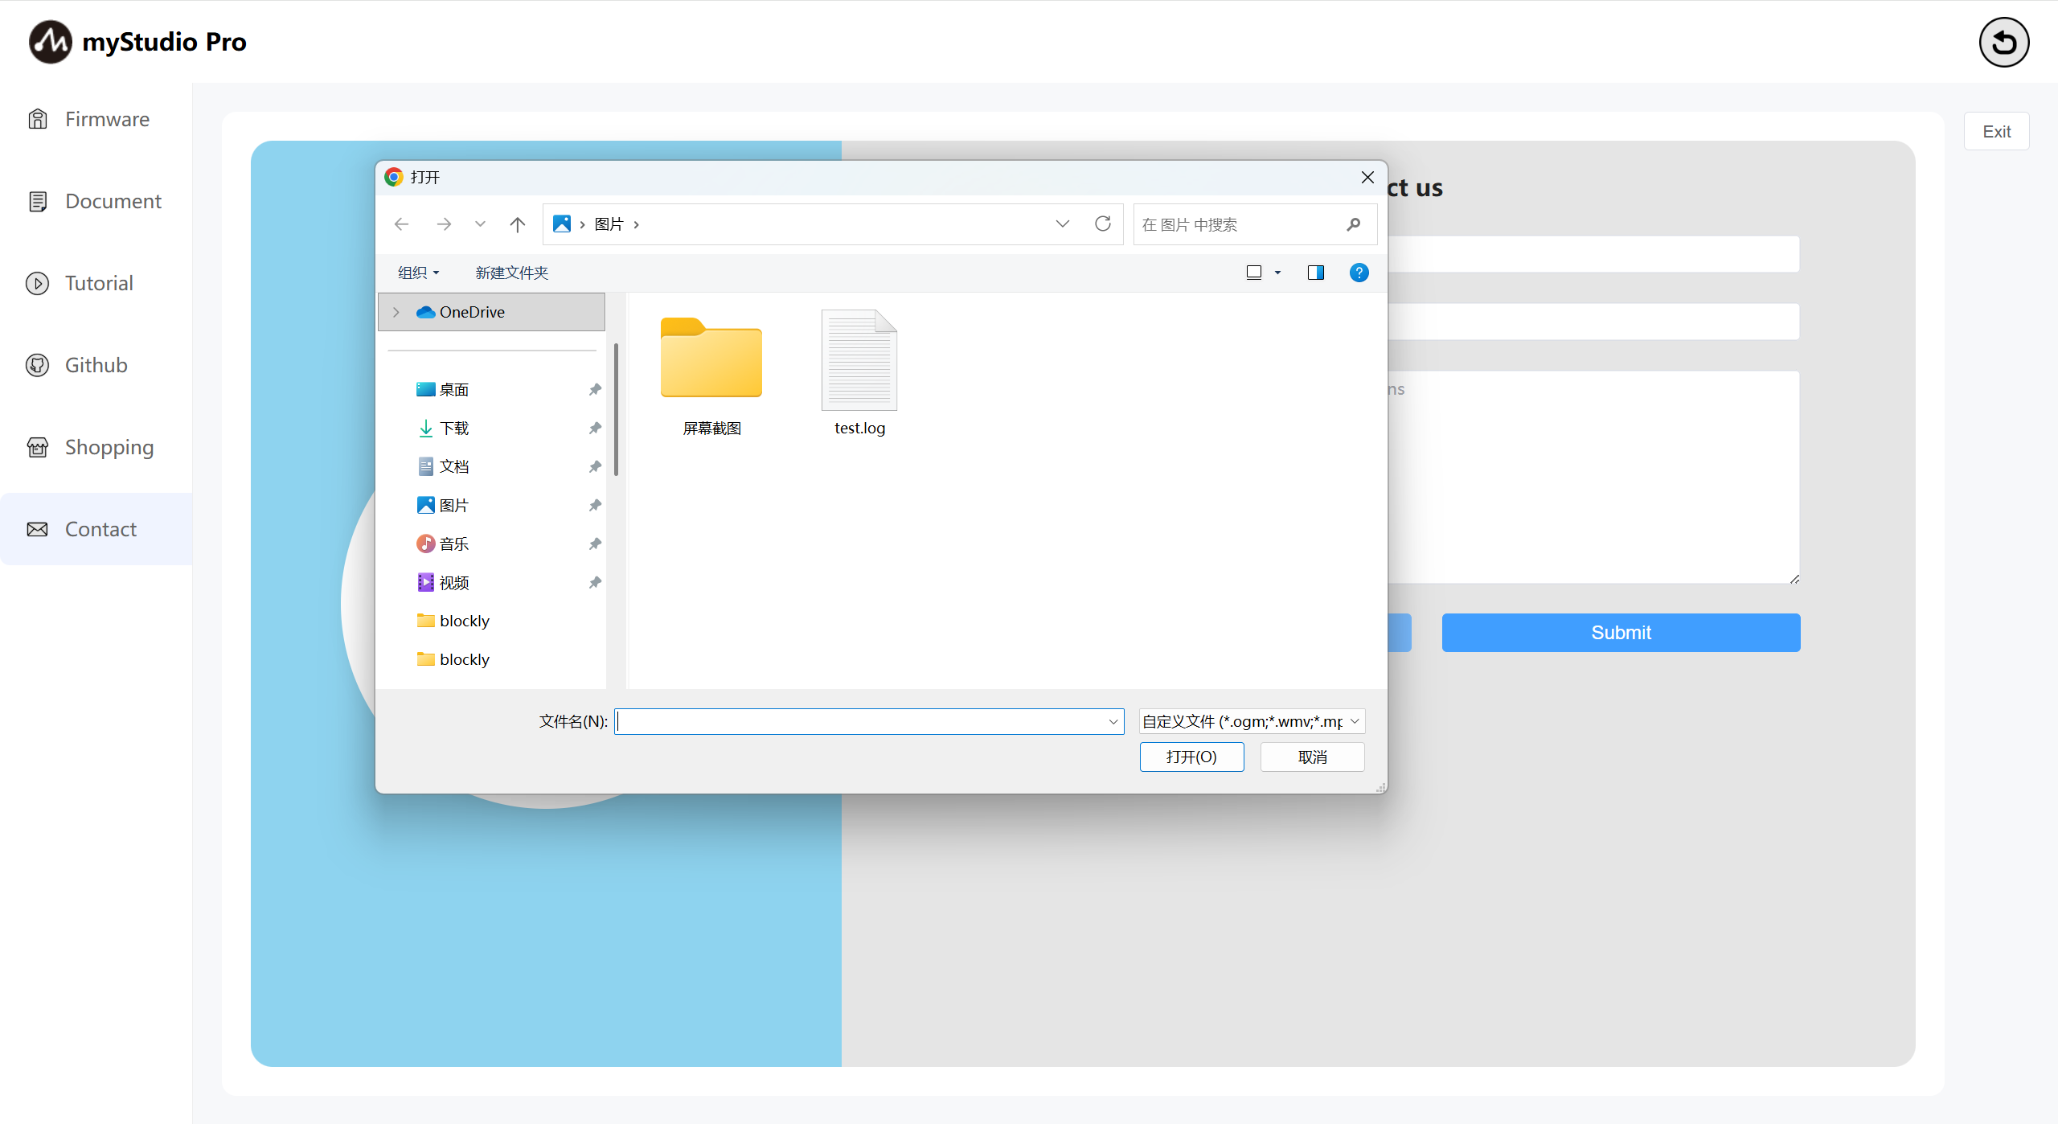Screen dimensions: 2058x1124
Task: Open the Github sidebar item
Action: pos(95,365)
